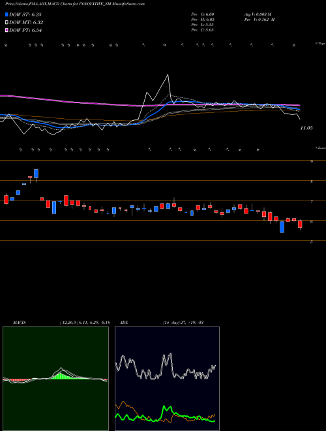Image resolution: width=326 pixels, height=431 pixels.
Task: Click the blue DOW ST legend swatch
Action: (x=7, y=14)
